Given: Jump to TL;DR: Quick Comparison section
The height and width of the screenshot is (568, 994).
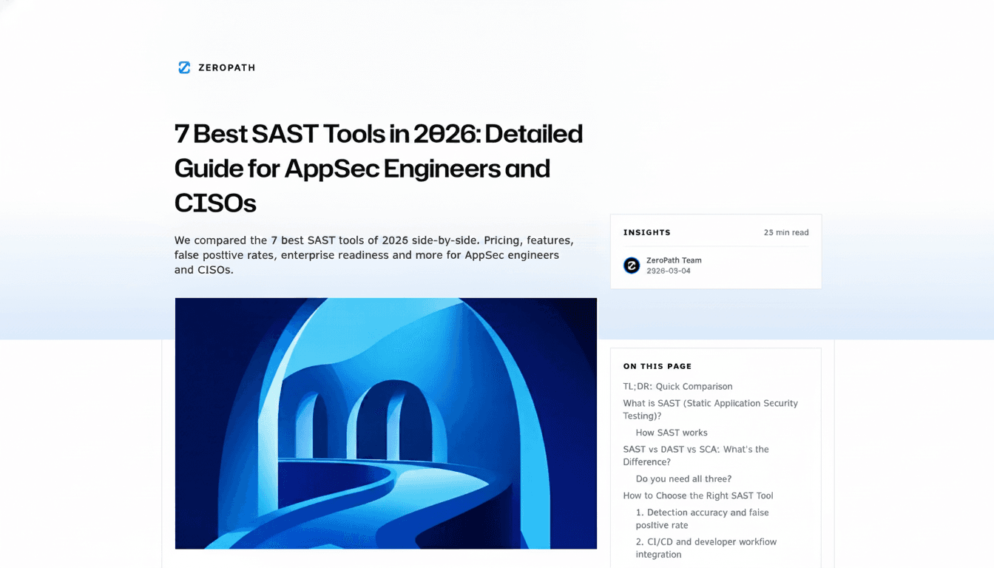Looking at the screenshot, I should click(x=677, y=386).
